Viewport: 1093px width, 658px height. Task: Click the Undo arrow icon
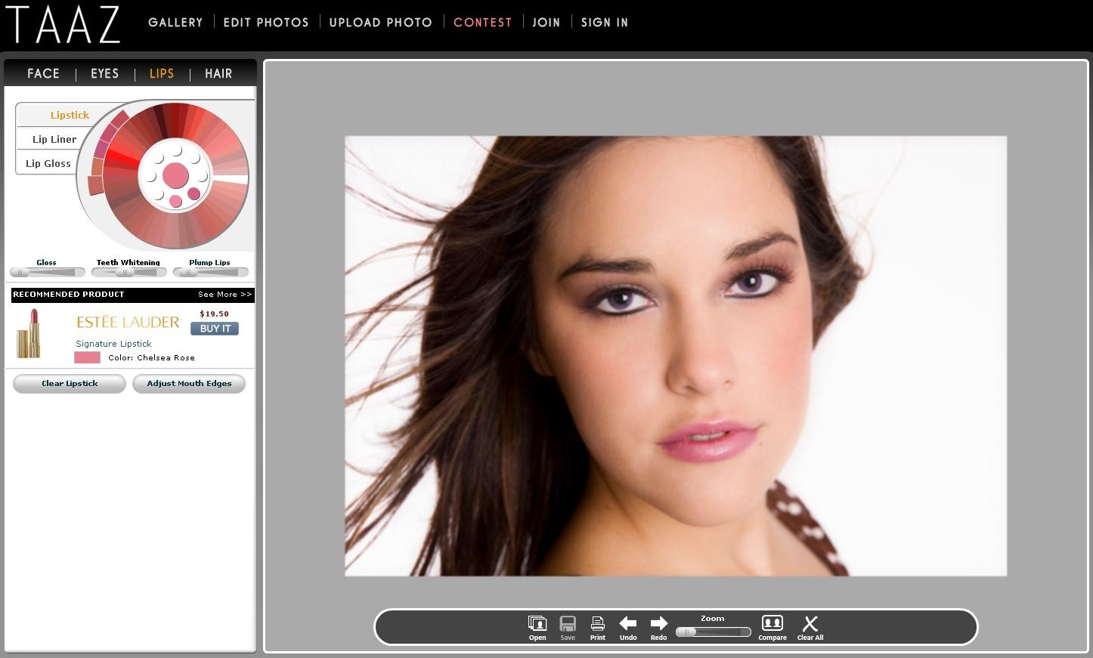pos(628,623)
